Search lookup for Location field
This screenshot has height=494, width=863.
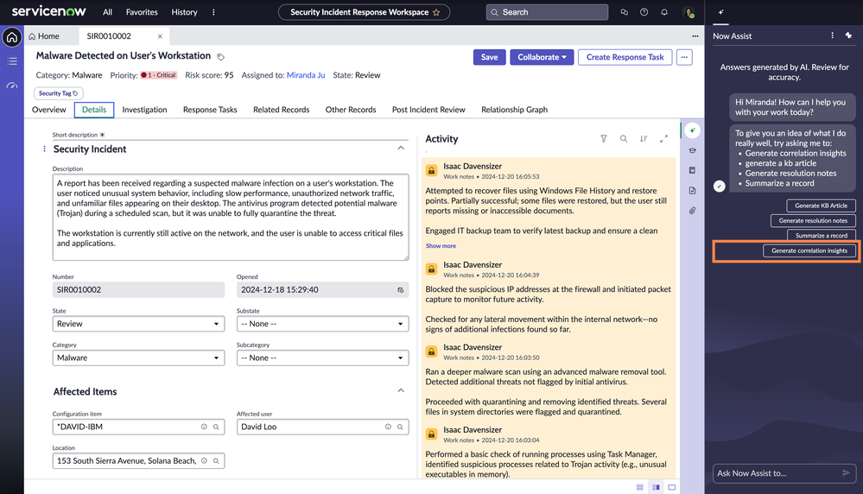point(216,461)
